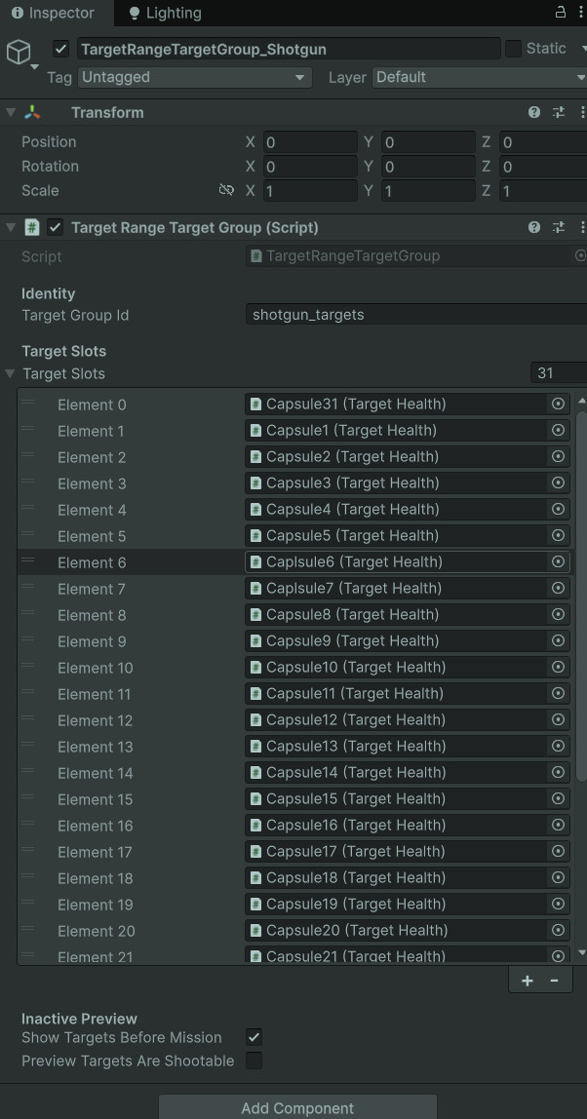Open Target Range Target Group script help
The height and width of the screenshot is (1119, 587).
point(534,227)
